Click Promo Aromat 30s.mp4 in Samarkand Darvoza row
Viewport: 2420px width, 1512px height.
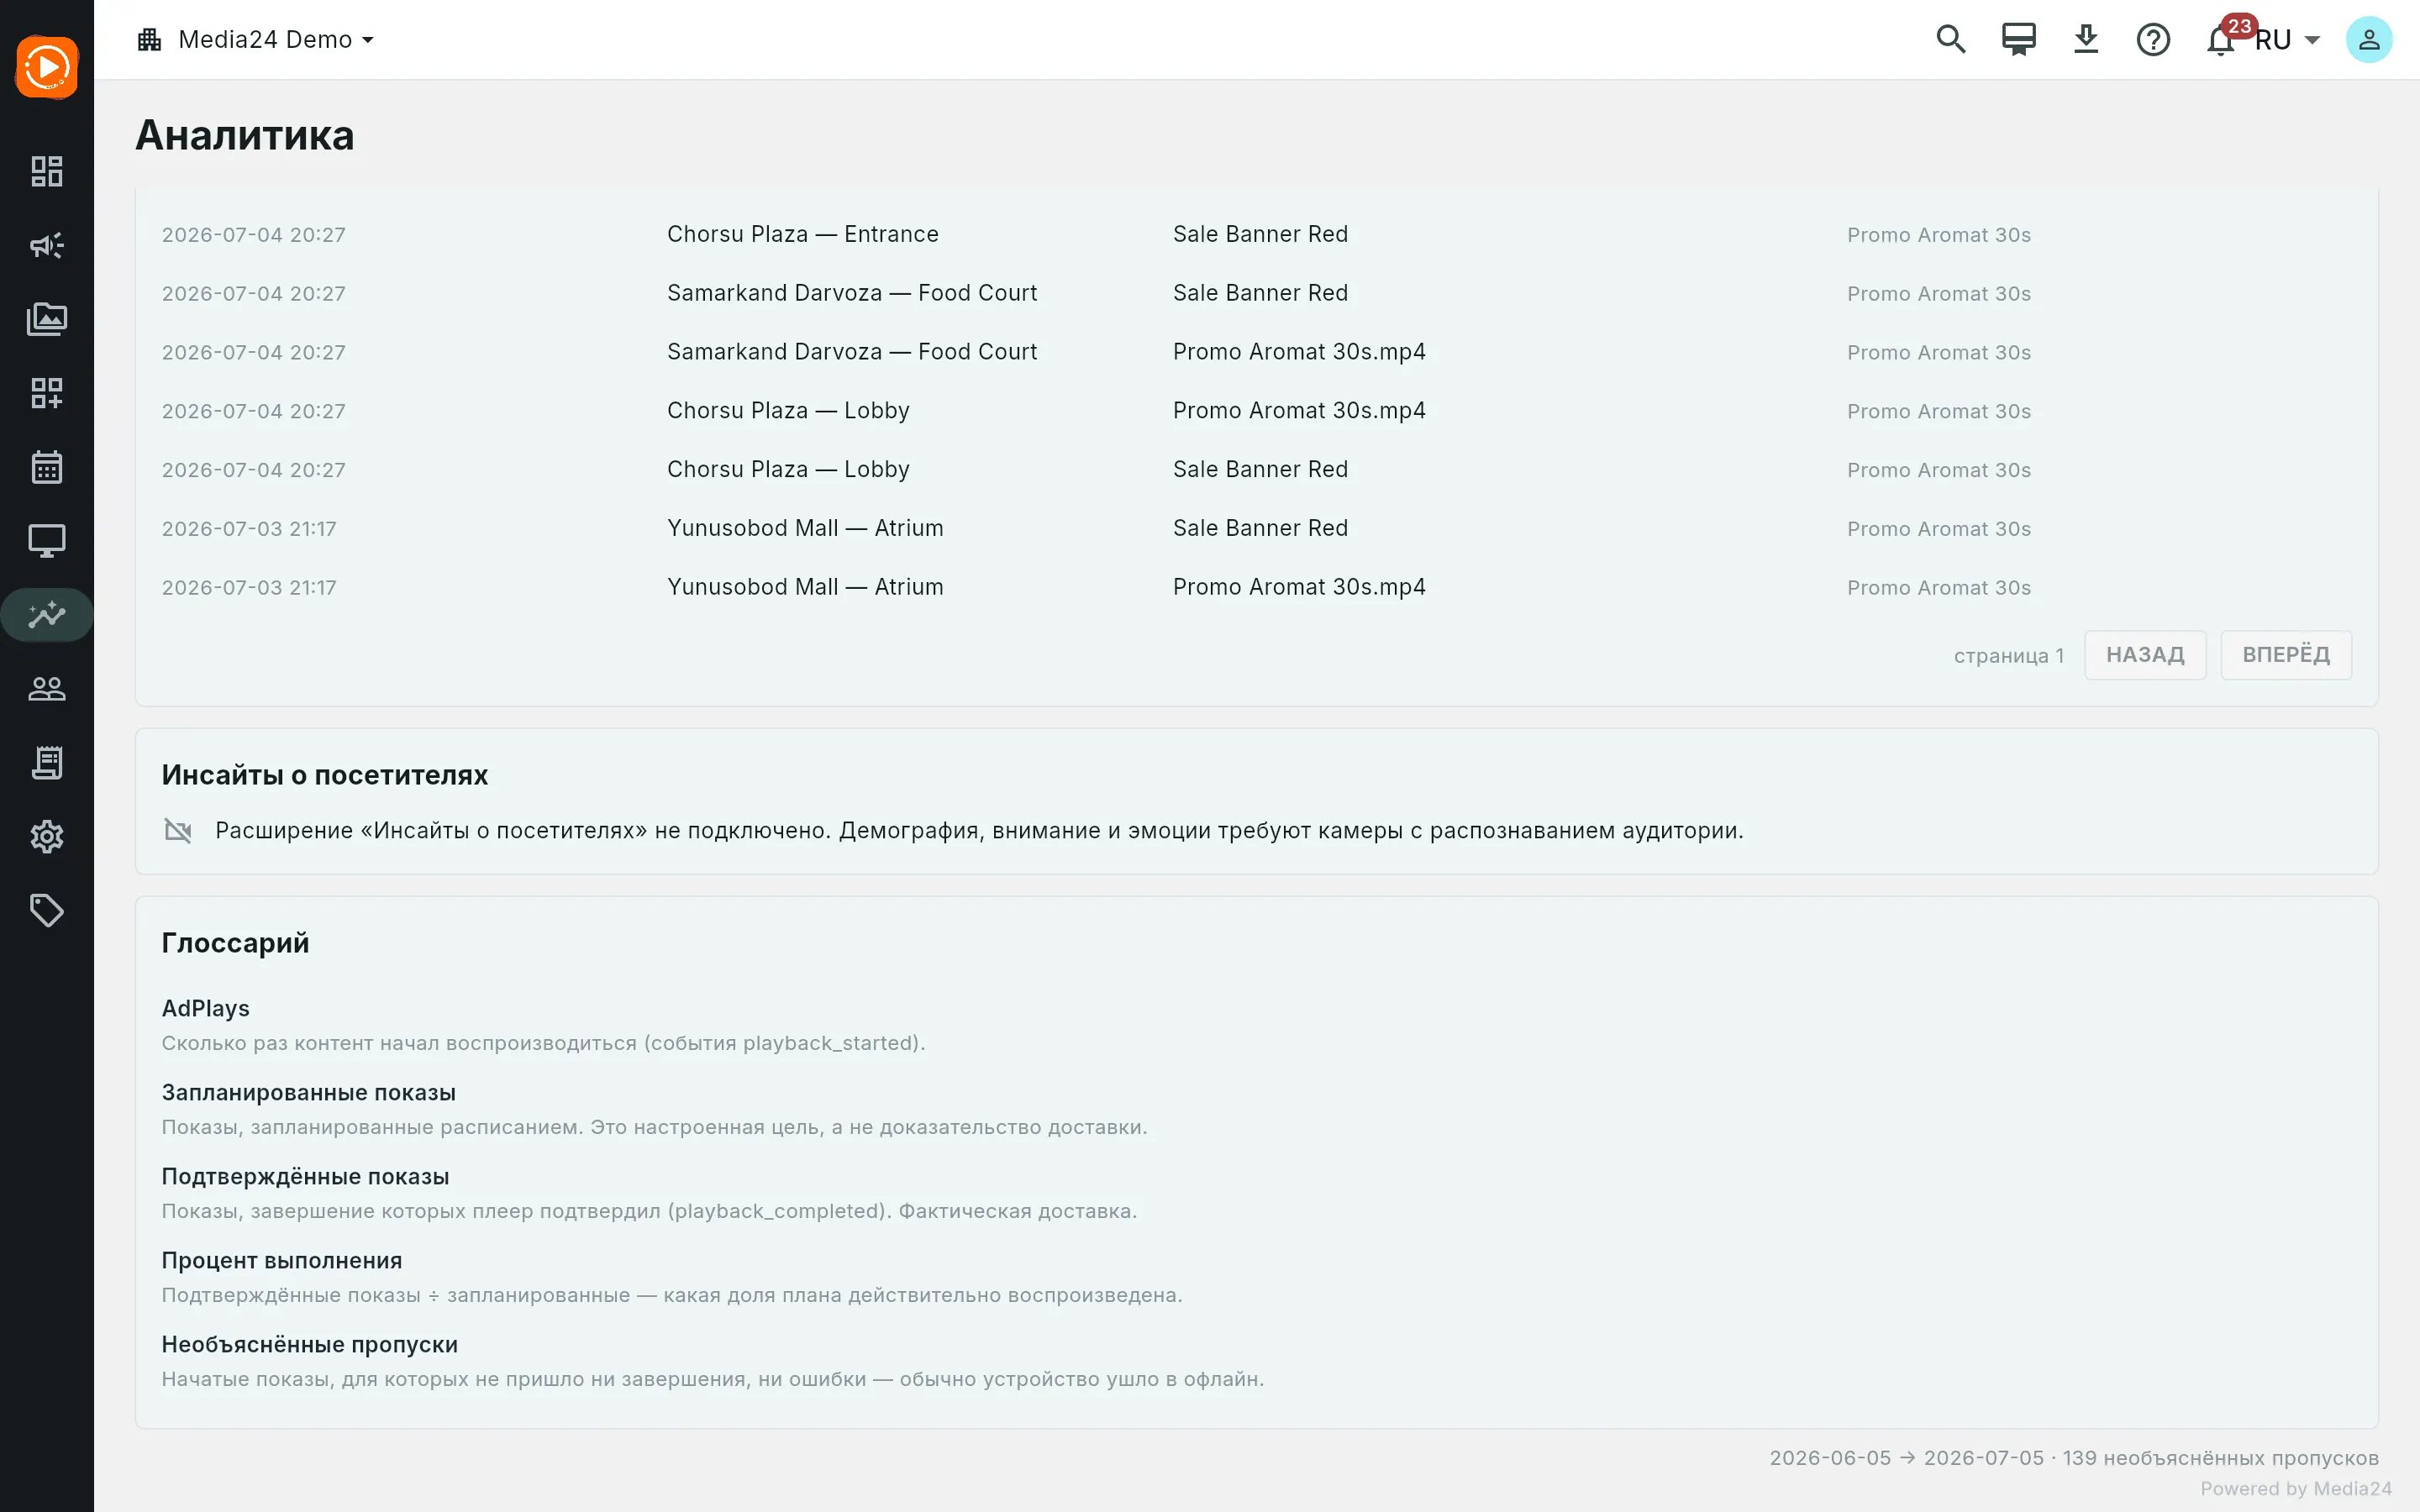(x=1299, y=352)
